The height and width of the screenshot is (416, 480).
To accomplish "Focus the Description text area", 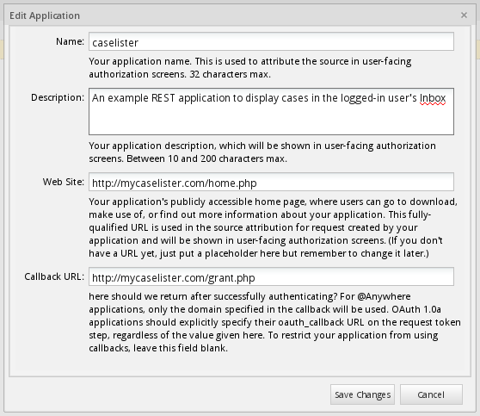I will tap(271, 112).
